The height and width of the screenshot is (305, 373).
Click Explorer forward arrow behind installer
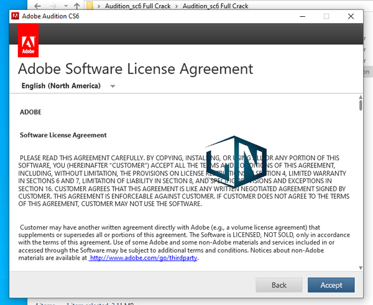53,6
